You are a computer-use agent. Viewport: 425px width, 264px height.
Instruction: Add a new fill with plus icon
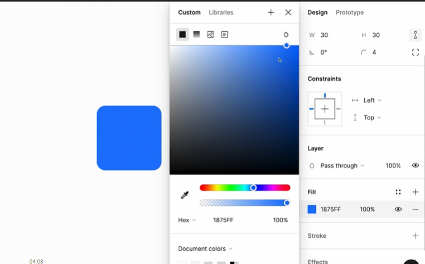click(x=416, y=192)
